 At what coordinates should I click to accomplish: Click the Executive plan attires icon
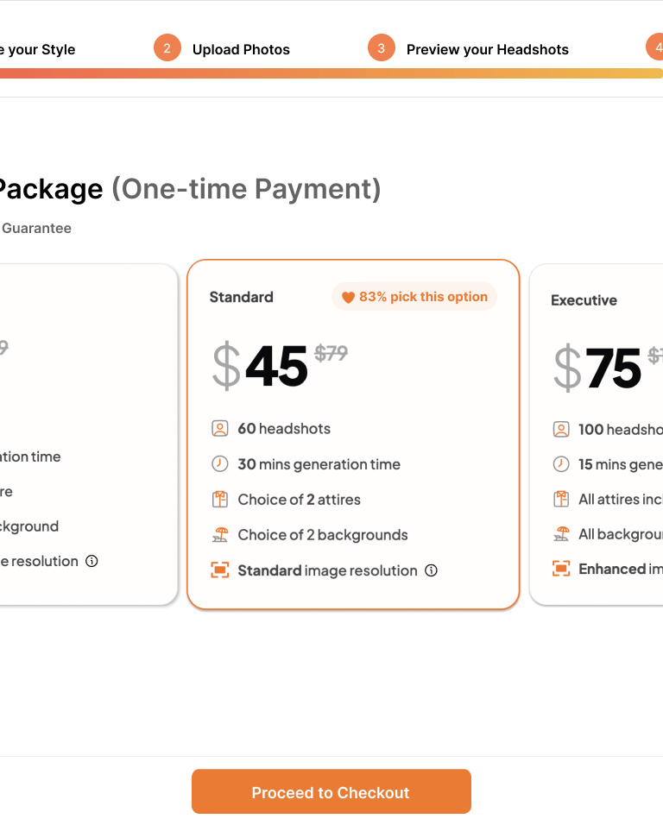click(x=561, y=499)
